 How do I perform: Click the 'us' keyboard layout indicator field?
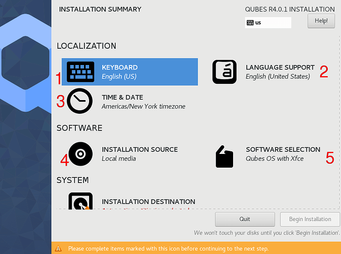tap(268, 22)
